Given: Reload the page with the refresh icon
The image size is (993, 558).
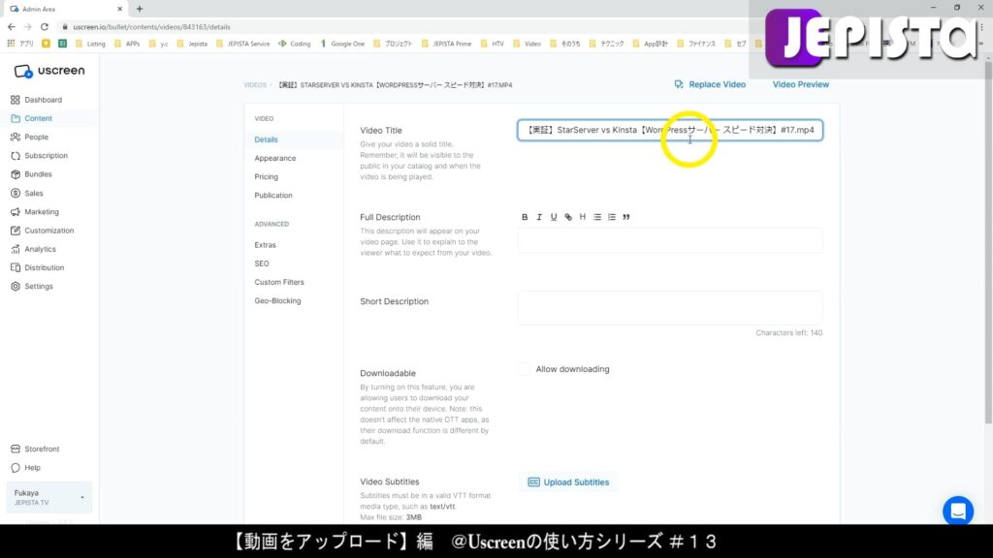Looking at the screenshot, I should pos(45,26).
